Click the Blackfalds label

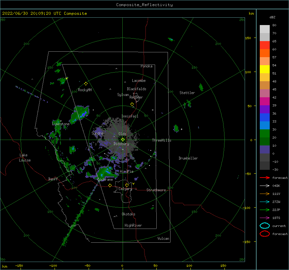click(x=136, y=89)
